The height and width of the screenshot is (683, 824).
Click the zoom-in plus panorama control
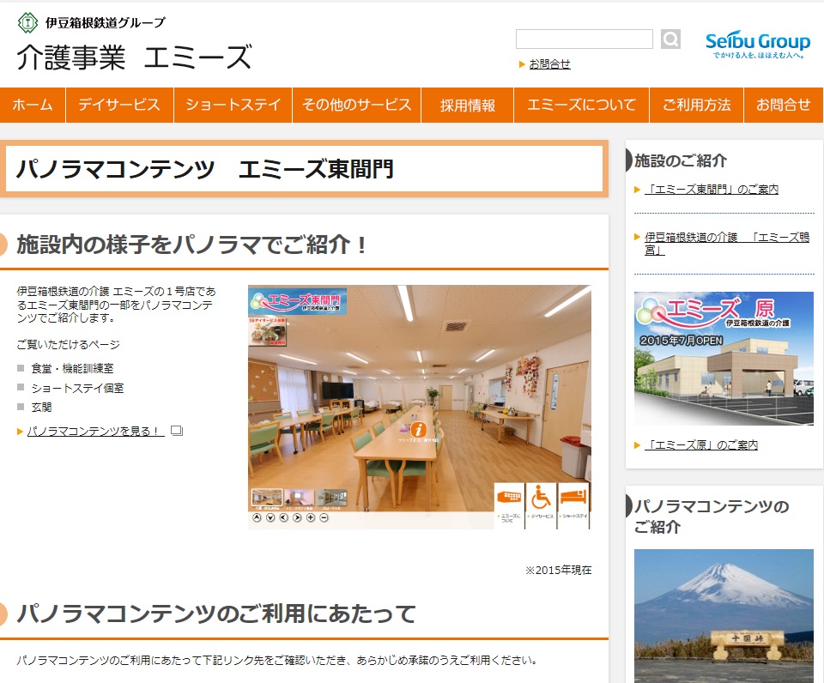[x=311, y=517]
